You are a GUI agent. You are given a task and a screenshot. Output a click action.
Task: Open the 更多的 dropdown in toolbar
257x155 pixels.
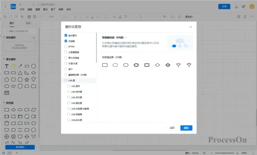(190, 17)
